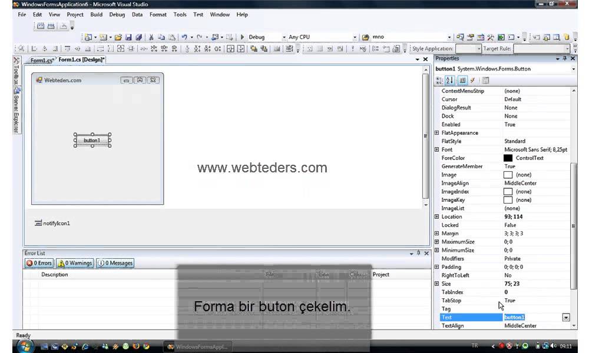Click the Properties toolbar button, selected by default
Image resolution: width=589 pixels, height=353 pixels.
(462, 80)
